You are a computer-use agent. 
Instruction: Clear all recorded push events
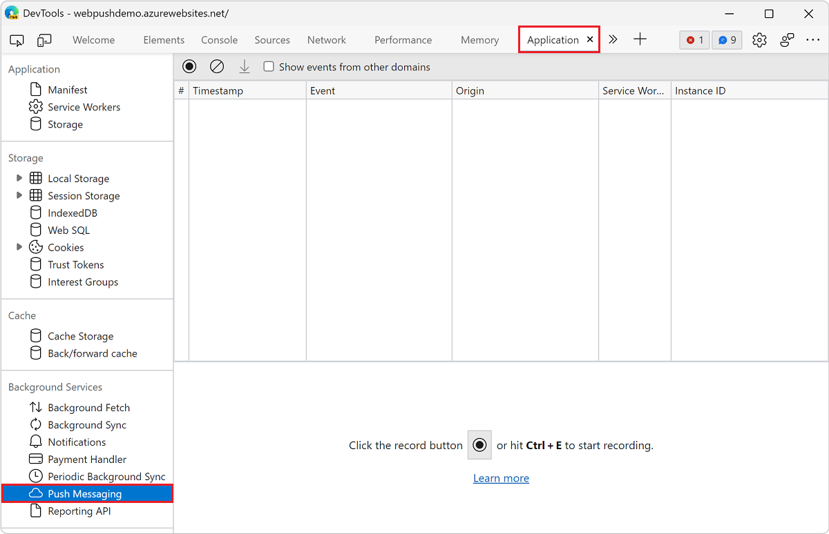pos(217,66)
